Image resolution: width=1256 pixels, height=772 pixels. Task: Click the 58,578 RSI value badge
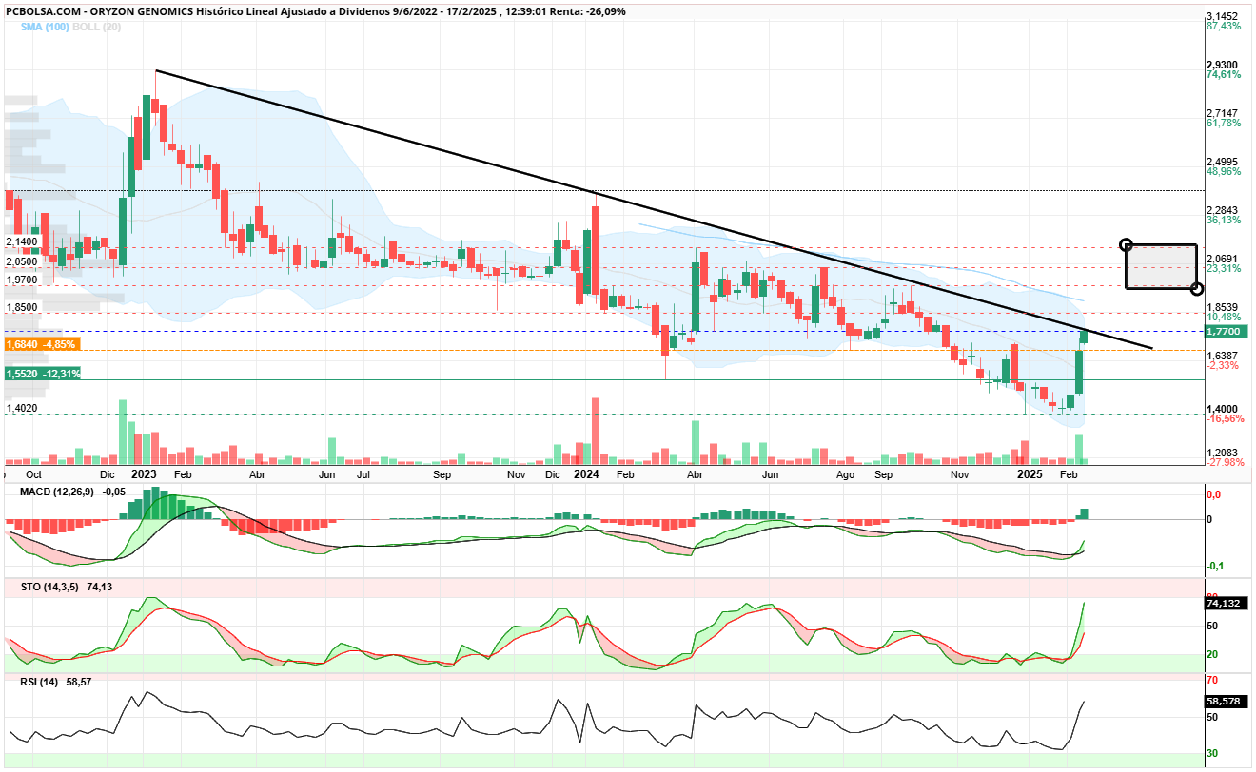click(1225, 701)
